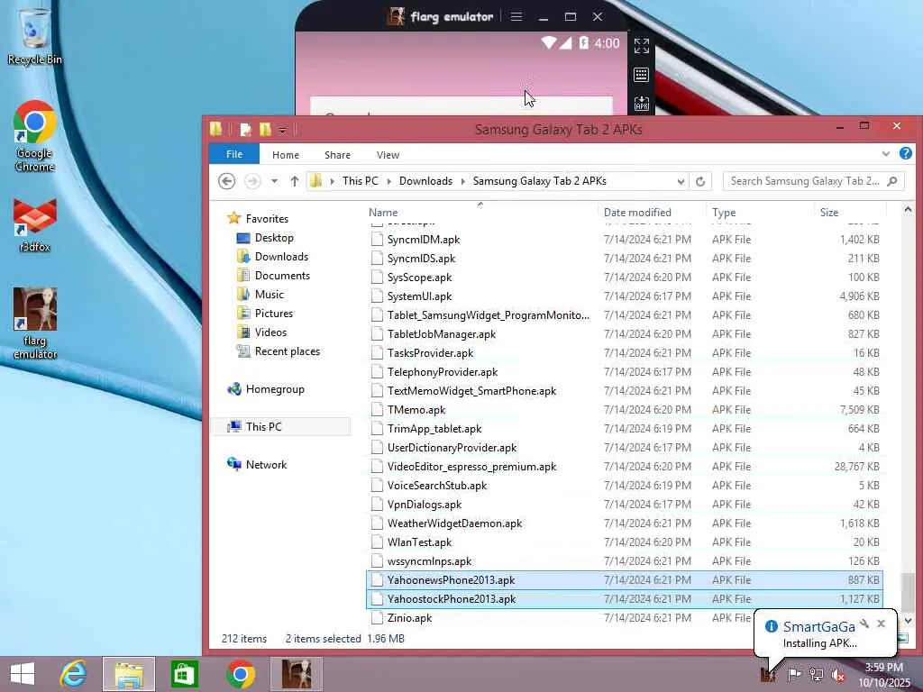Open SmartGaGa notification wrench settings

point(864,624)
